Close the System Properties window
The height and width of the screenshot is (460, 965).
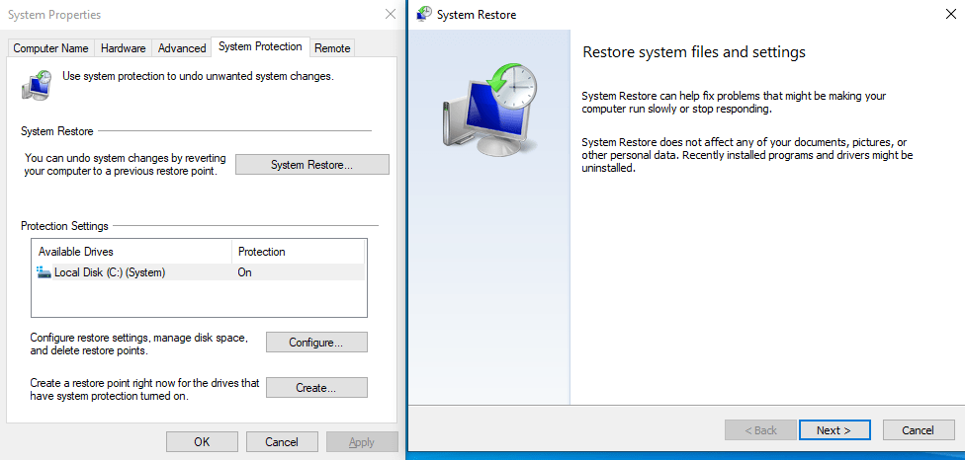pos(391,14)
